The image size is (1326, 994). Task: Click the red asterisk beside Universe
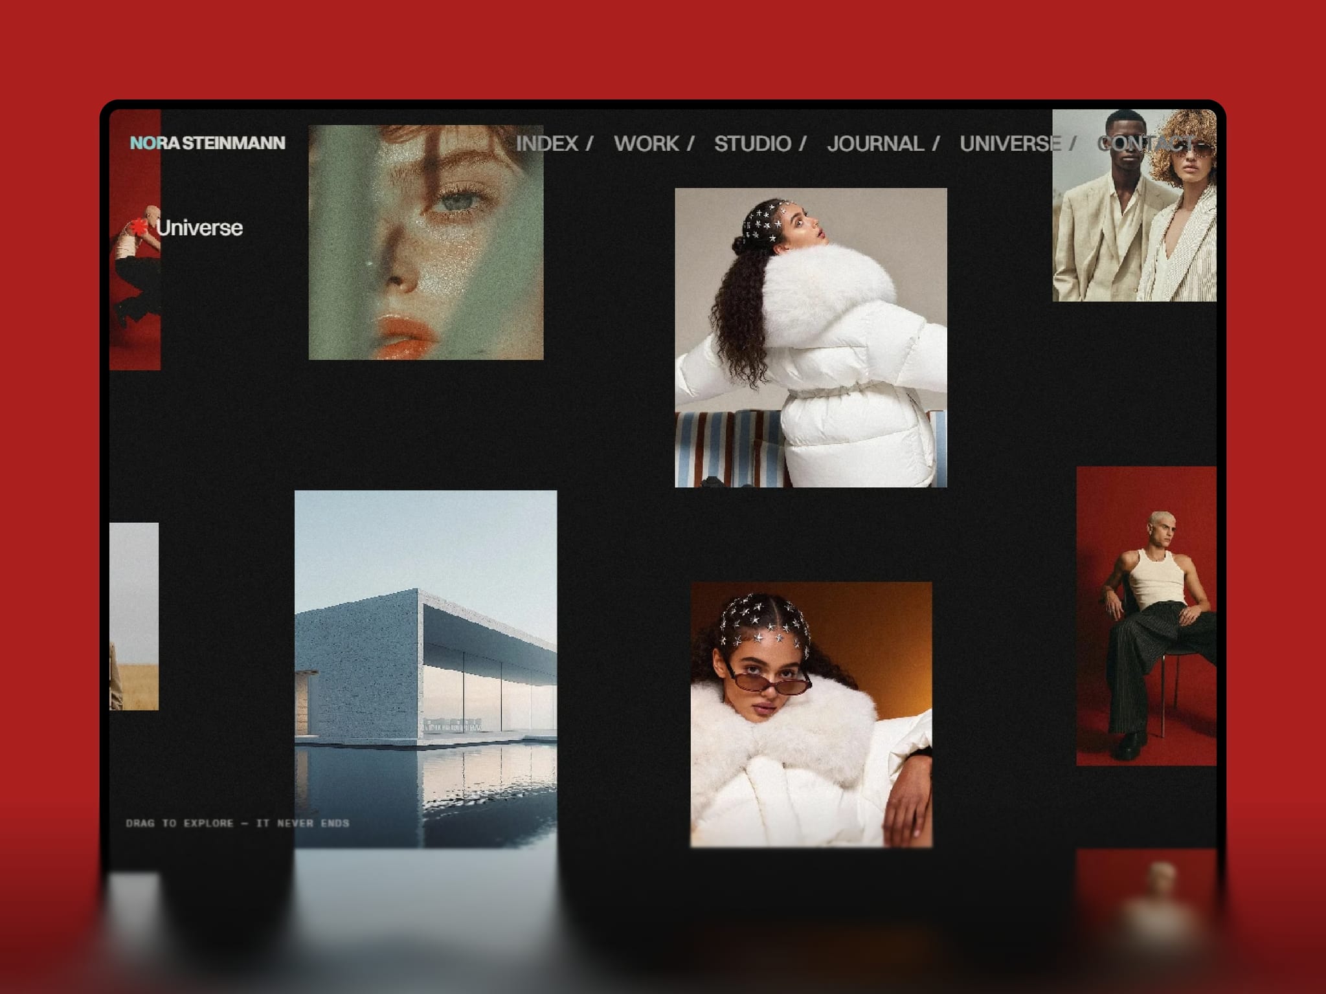coord(139,226)
